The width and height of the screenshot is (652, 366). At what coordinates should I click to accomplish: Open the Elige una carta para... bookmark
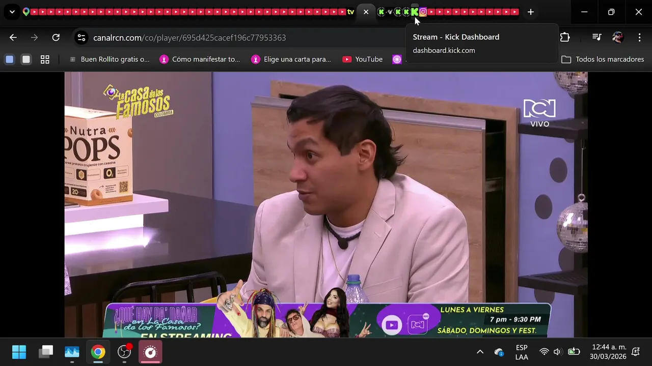(x=291, y=59)
